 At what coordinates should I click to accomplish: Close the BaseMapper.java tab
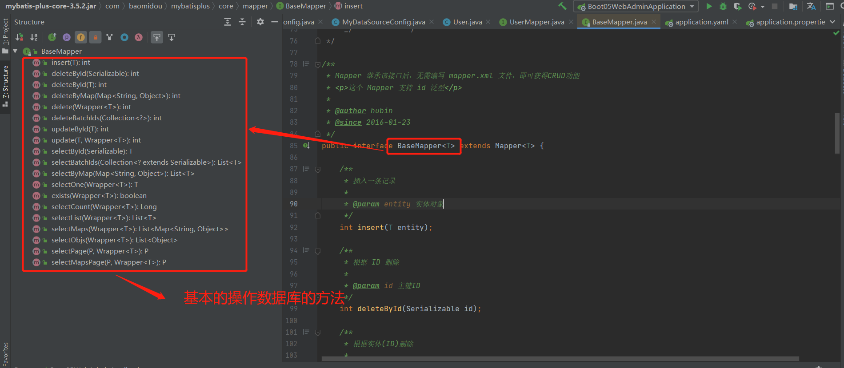[x=654, y=22]
